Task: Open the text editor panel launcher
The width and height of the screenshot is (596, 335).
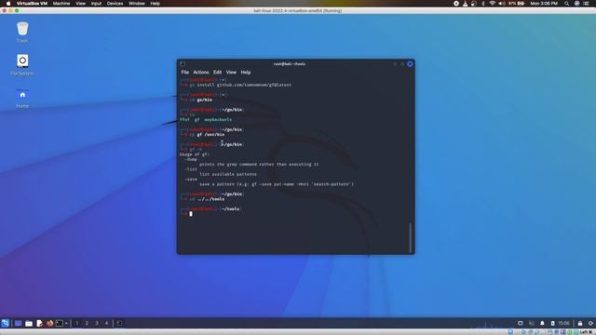Action: [x=39, y=323]
